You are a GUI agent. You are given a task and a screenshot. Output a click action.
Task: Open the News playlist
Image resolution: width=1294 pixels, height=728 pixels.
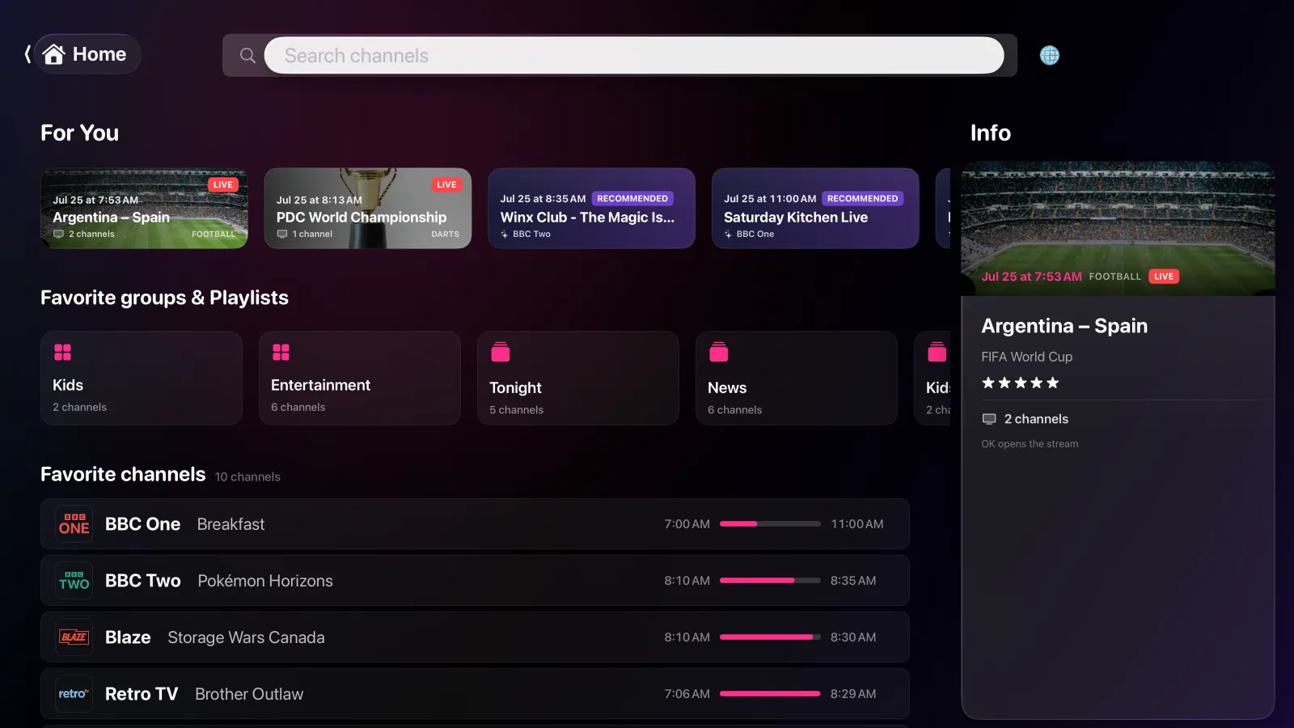[797, 378]
